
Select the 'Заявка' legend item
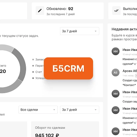pos(38,59)
